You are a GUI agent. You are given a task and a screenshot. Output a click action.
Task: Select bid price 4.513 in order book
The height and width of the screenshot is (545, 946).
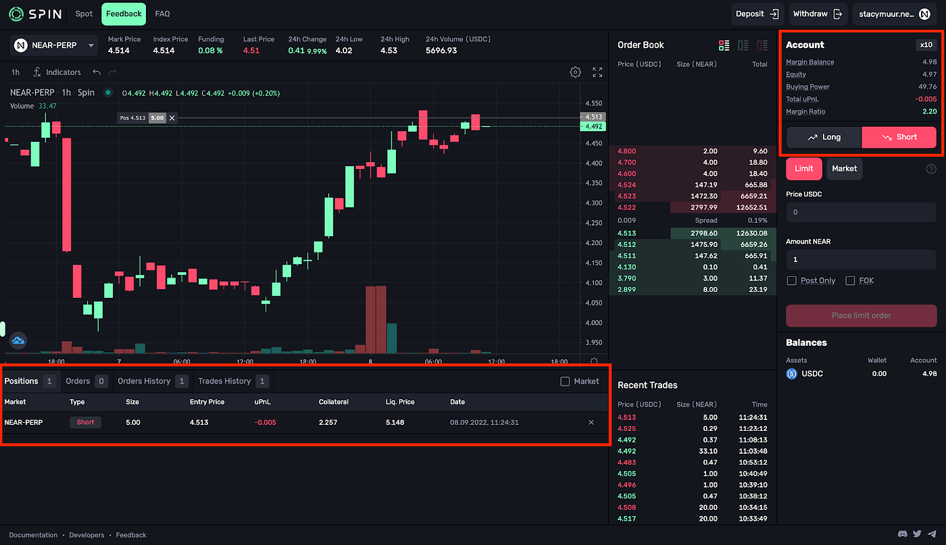tap(626, 233)
